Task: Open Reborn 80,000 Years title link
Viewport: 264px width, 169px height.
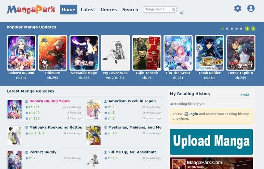Action: click(50, 101)
